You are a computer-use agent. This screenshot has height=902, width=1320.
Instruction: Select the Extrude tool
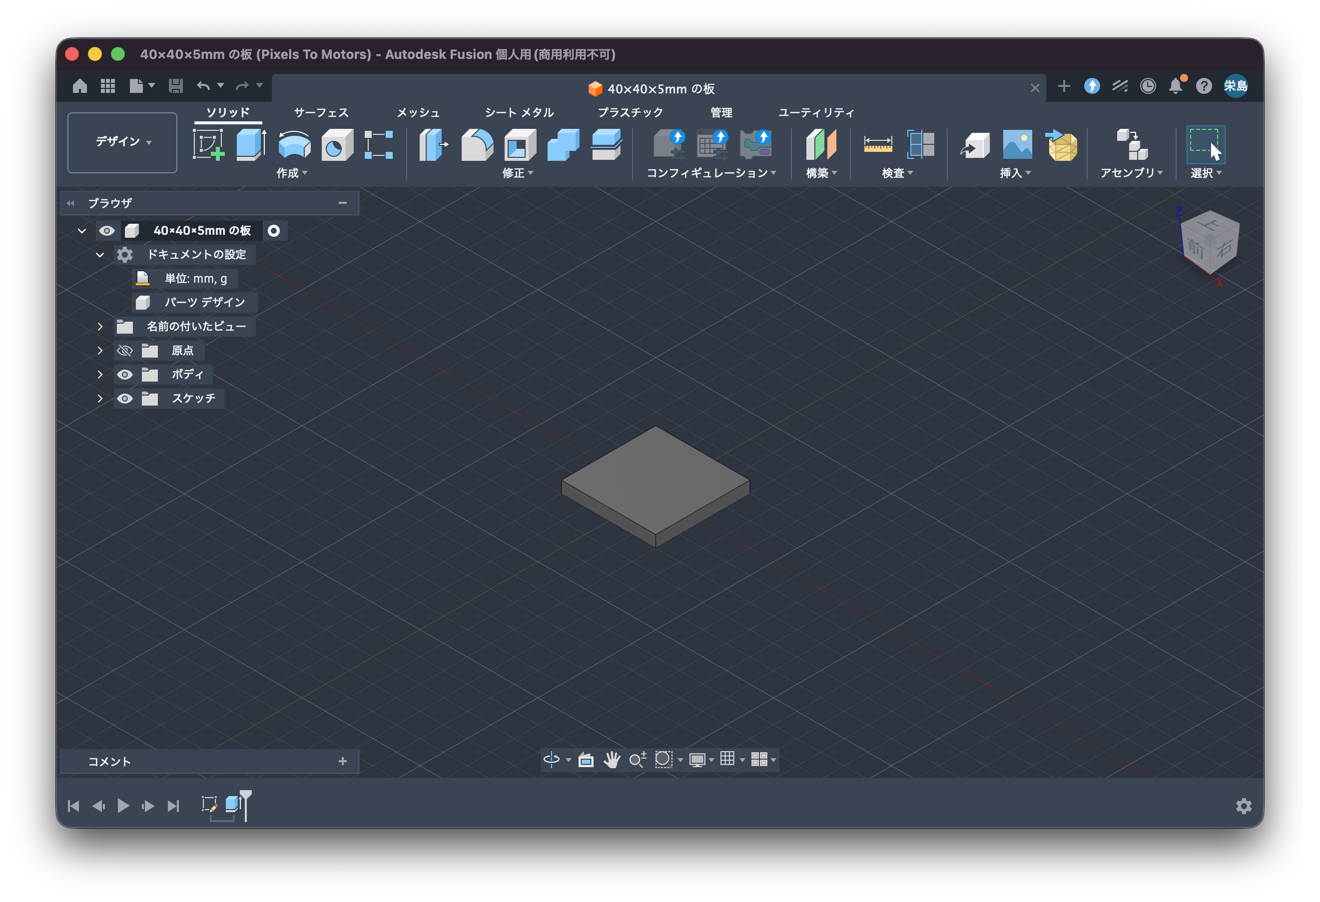pyautogui.click(x=251, y=144)
